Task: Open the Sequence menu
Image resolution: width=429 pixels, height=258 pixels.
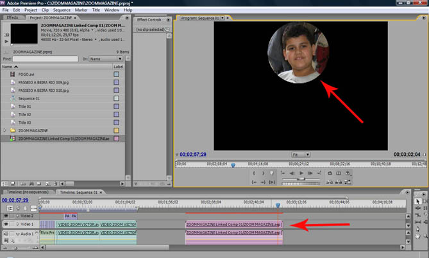Action: (x=62, y=11)
